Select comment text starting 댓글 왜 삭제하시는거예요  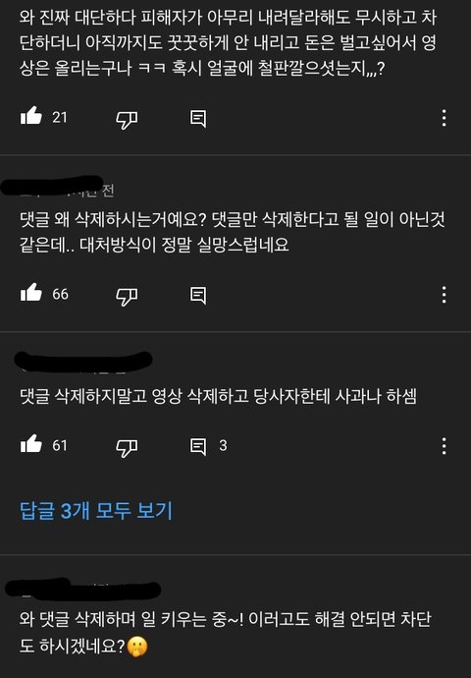point(232,232)
